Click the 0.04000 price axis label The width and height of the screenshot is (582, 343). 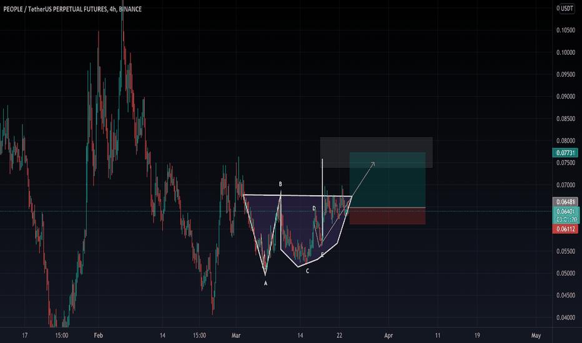pos(566,318)
